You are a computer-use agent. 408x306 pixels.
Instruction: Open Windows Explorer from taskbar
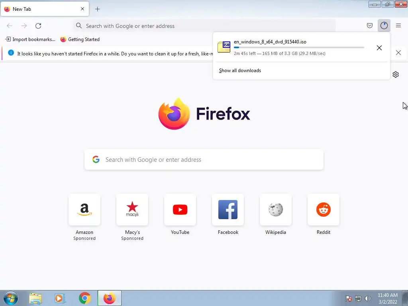35,298
